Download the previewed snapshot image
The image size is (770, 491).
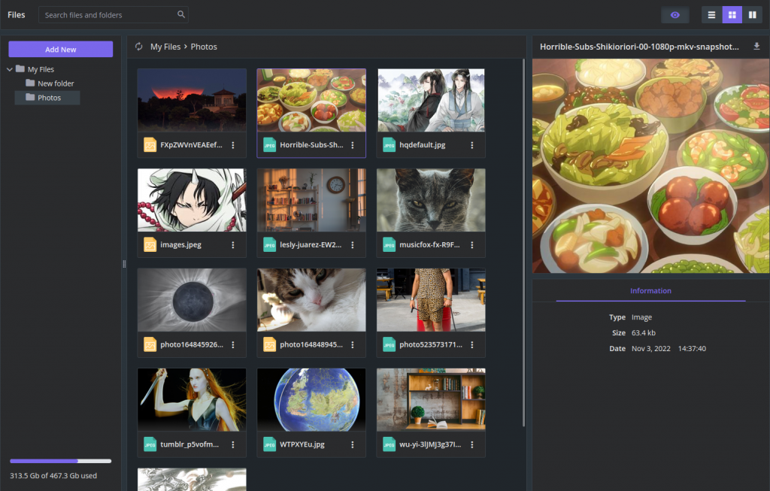(x=756, y=46)
